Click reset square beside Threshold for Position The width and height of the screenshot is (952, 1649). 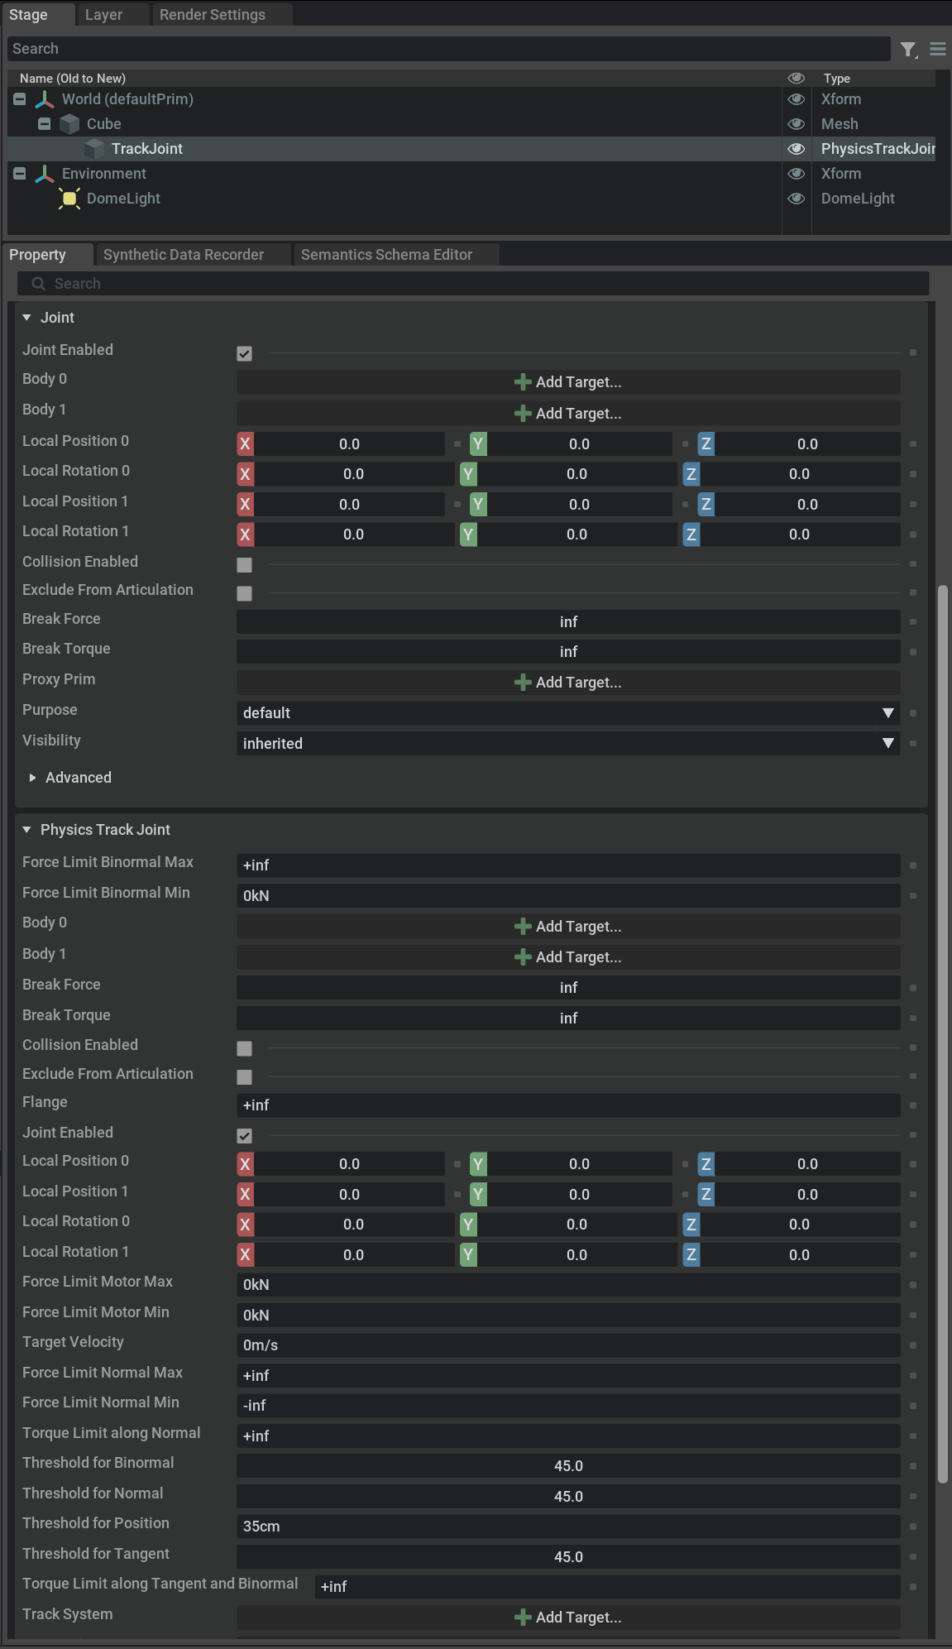[913, 1527]
